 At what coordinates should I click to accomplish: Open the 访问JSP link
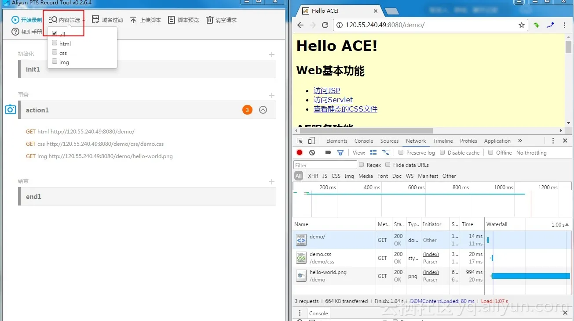tap(327, 90)
